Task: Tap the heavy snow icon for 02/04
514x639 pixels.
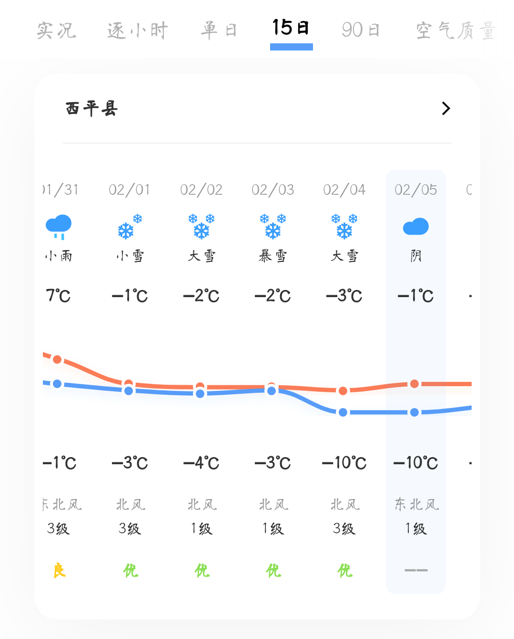Action: click(x=344, y=226)
